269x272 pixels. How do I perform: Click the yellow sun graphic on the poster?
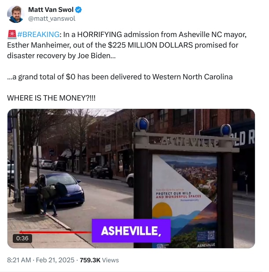(162, 210)
